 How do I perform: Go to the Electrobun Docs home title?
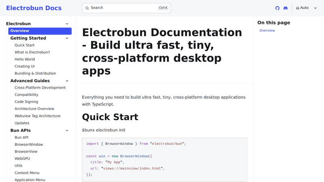34,8
